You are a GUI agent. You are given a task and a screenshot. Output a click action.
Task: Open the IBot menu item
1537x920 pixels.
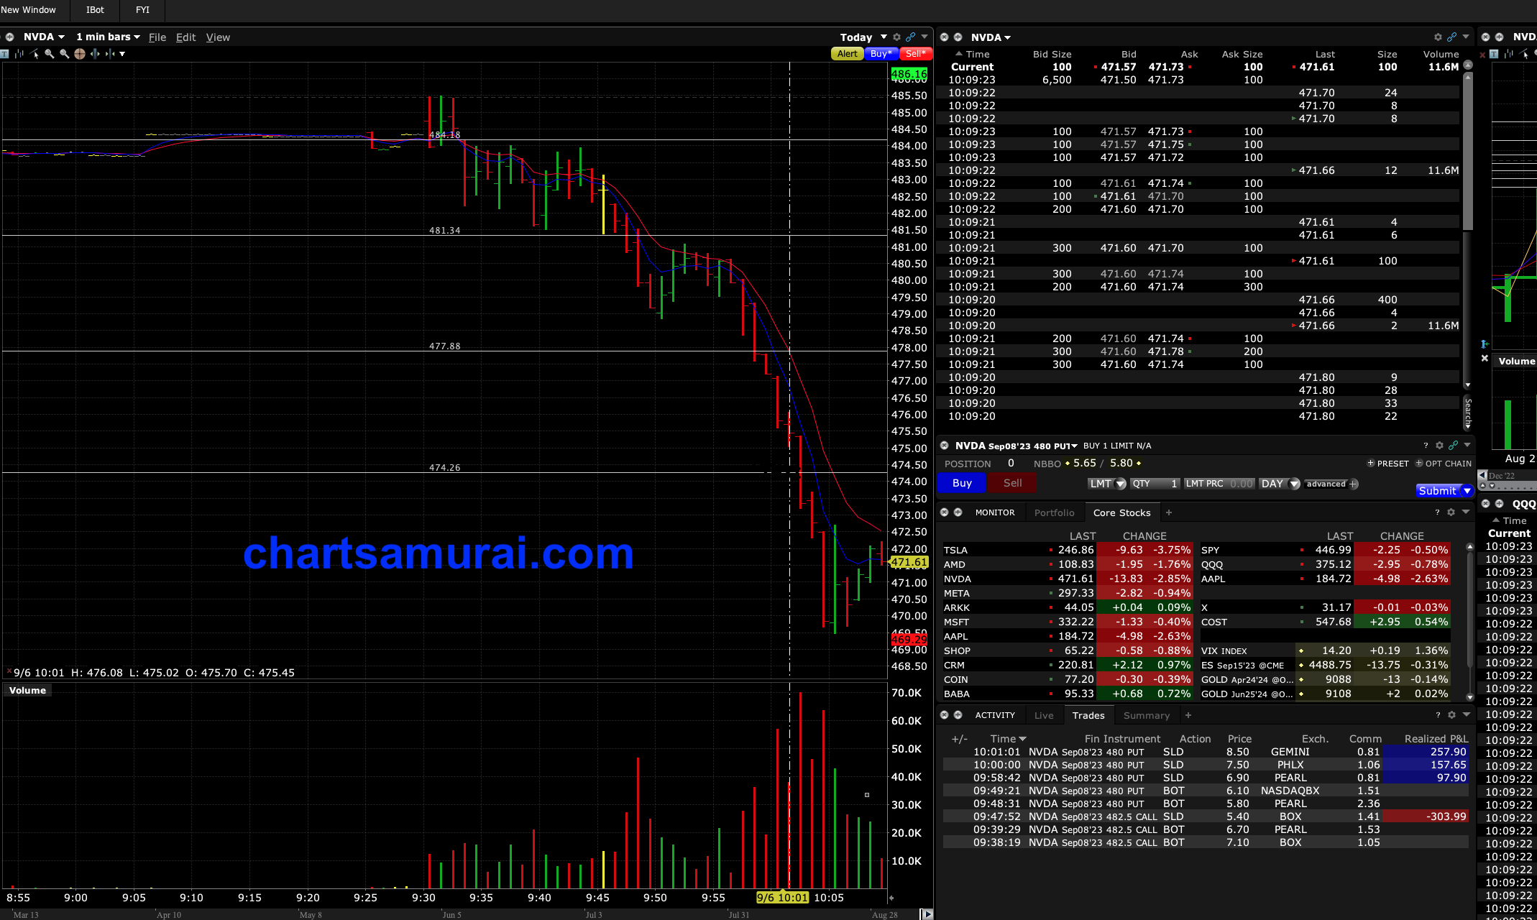pyautogui.click(x=95, y=10)
